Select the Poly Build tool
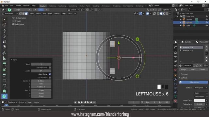209x117 pixels. click(4, 91)
